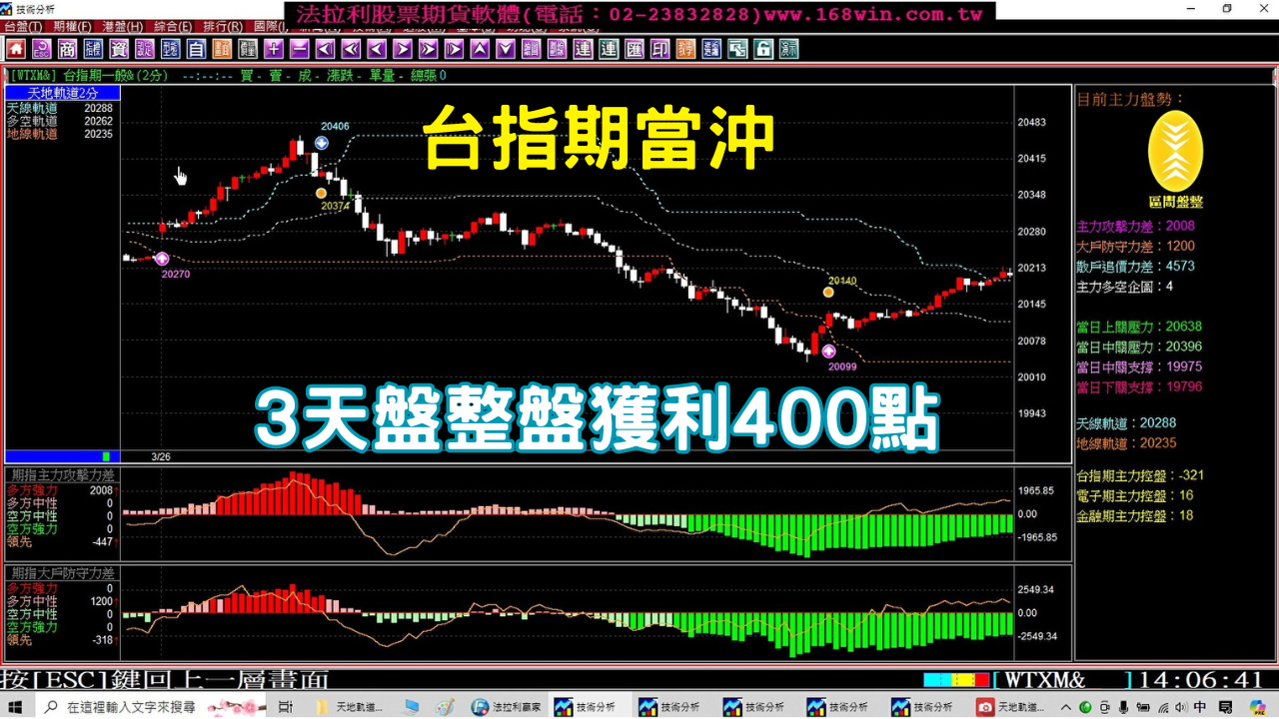Click the 台指期主力控盤：-321 line
1279x719 pixels.
pyautogui.click(x=1140, y=475)
